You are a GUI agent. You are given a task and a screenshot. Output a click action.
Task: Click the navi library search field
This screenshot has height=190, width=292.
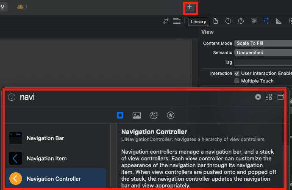point(136,97)
